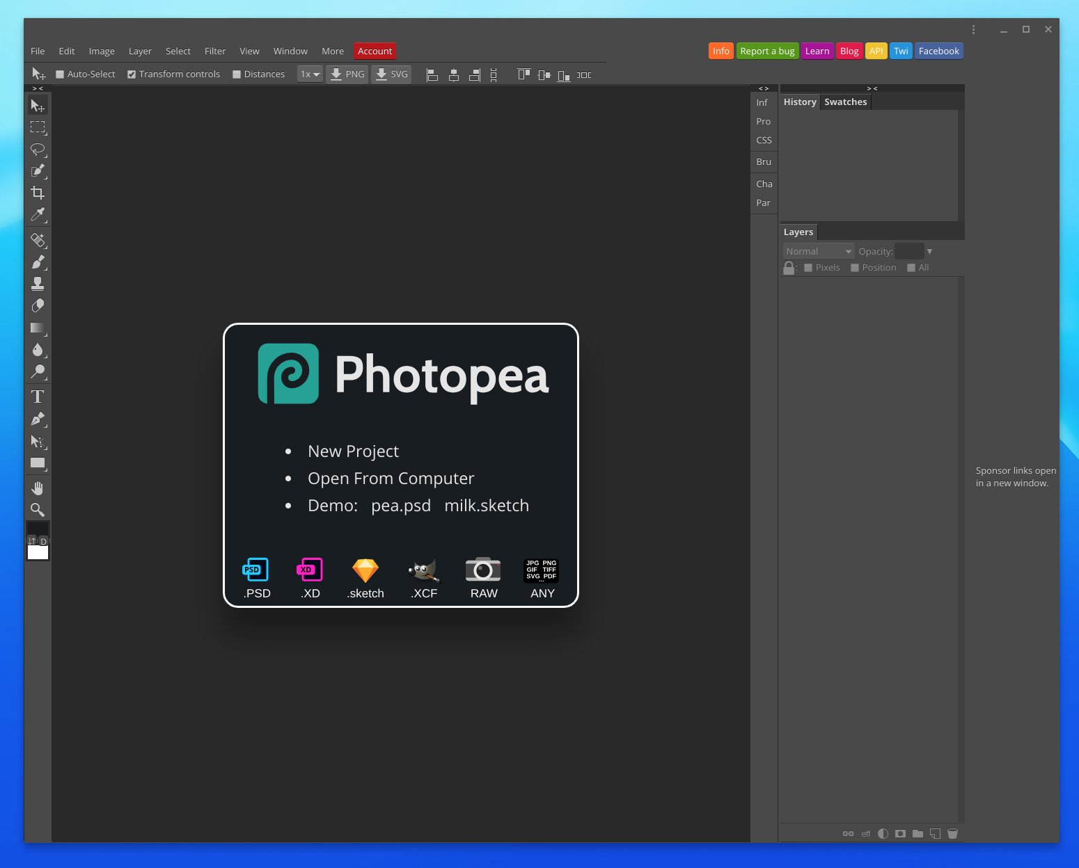Expand the side panel strip above Inf
The width and height of the screenshot is (1079, 868).
tap(764, 88)
